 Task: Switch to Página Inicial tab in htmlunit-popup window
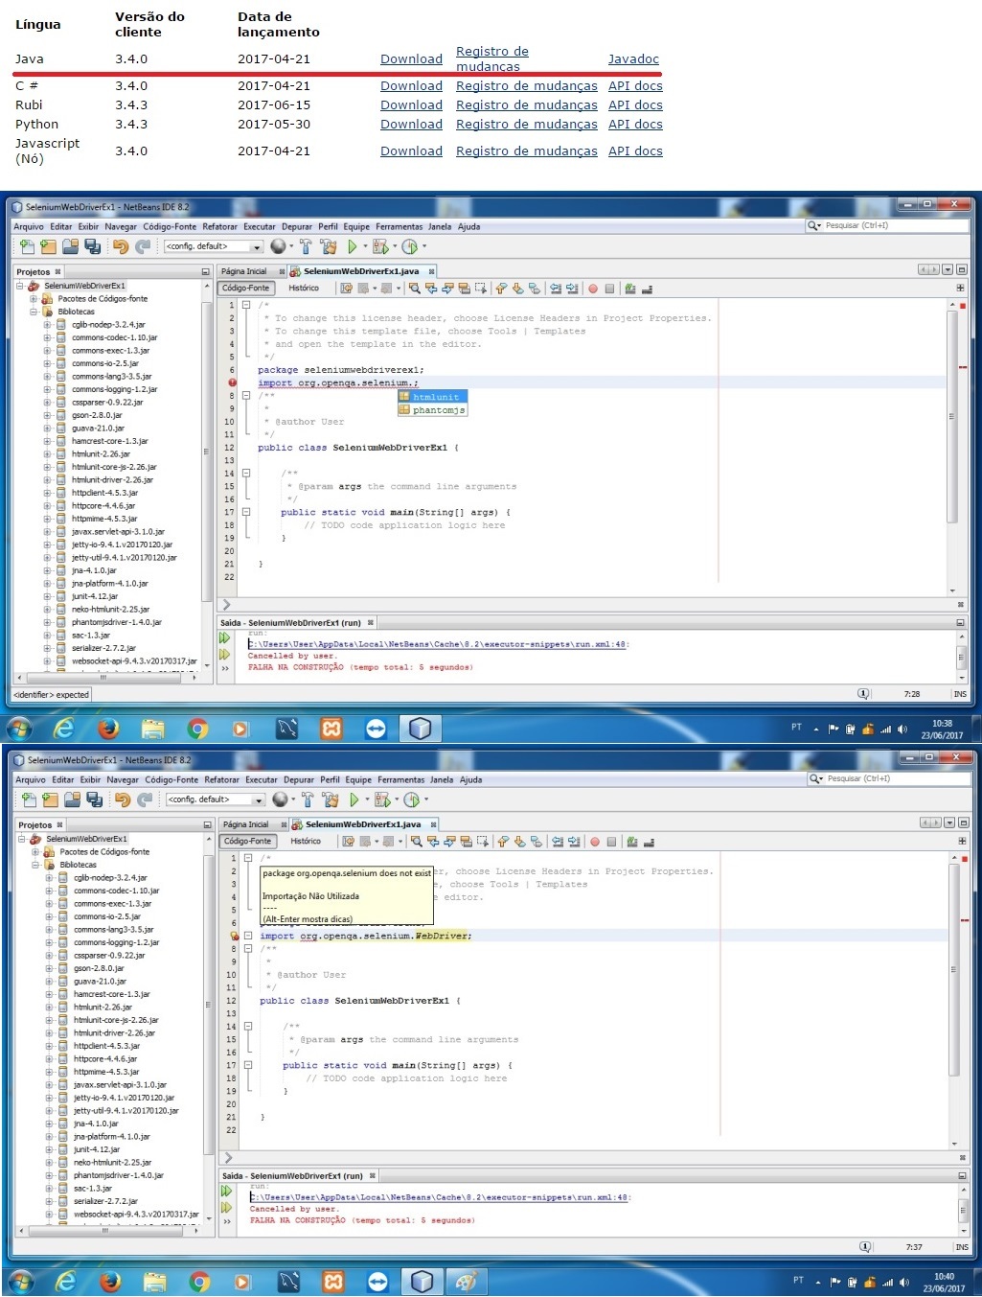244,271
